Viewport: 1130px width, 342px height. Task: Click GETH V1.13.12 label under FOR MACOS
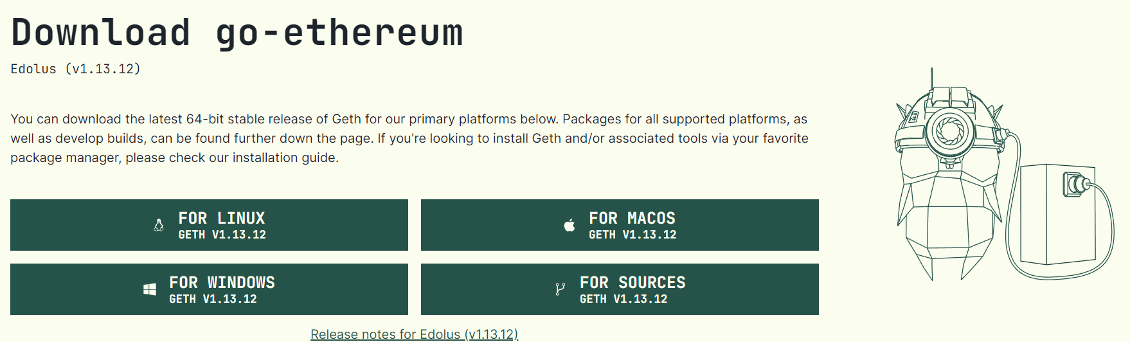click(632, 235)
